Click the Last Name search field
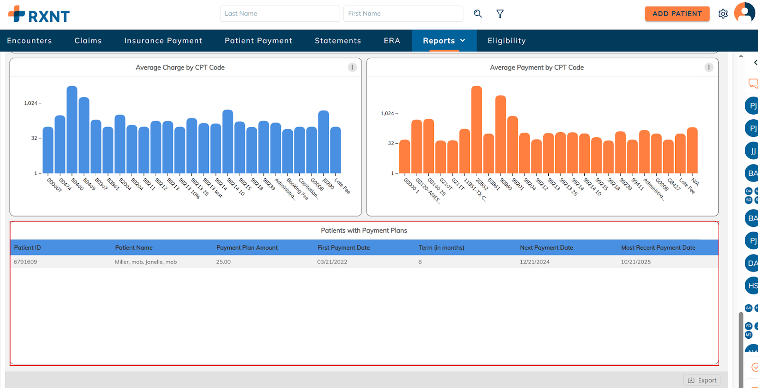This screenshot has width=758, height=388. (x=280, y=14)
